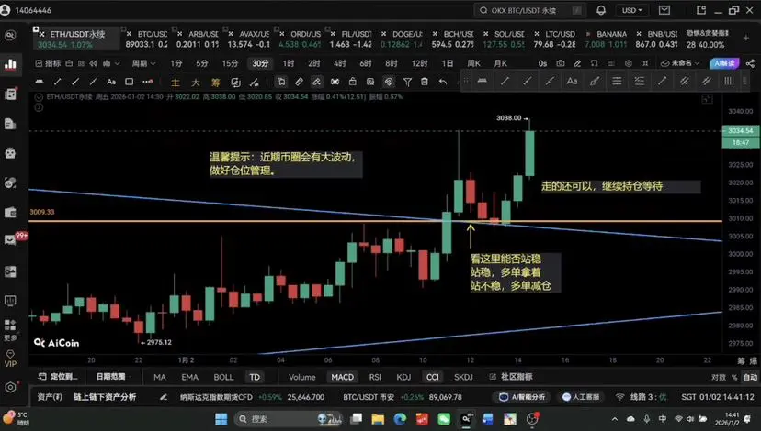Image resolution: width=761 pixels, height=431 pixels.
Task: Switch to the BTC/USDT ticker tab
Action: point(146,39)
